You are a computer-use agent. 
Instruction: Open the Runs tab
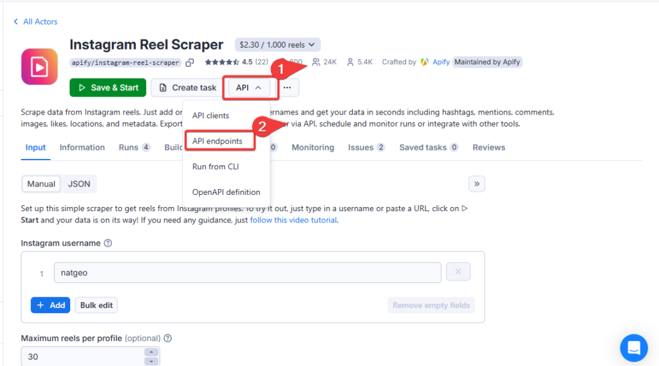tap(134, 147)
